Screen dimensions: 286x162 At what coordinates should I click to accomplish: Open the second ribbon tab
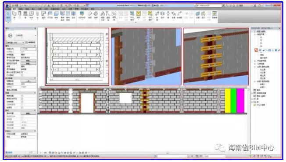pos(21,9)
